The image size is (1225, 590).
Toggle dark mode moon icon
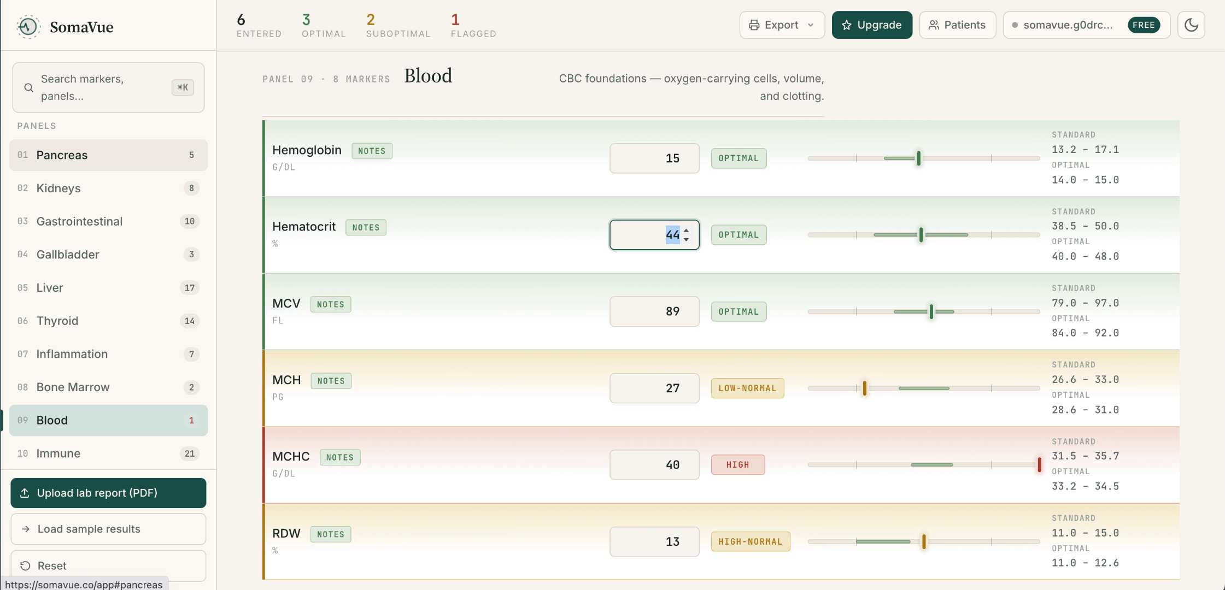1191,25
